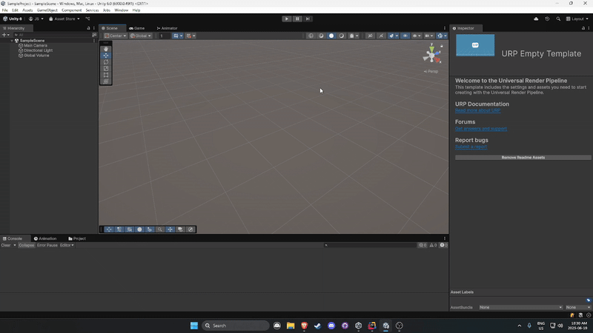Open the Asset Store dropdown
This screenshot has width=593, height=333.
64,19
